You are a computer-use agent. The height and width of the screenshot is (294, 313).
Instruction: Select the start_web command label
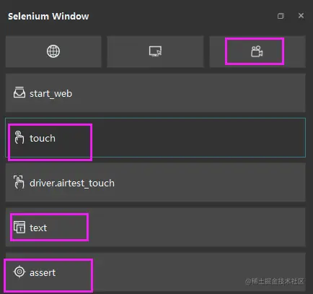50,93
